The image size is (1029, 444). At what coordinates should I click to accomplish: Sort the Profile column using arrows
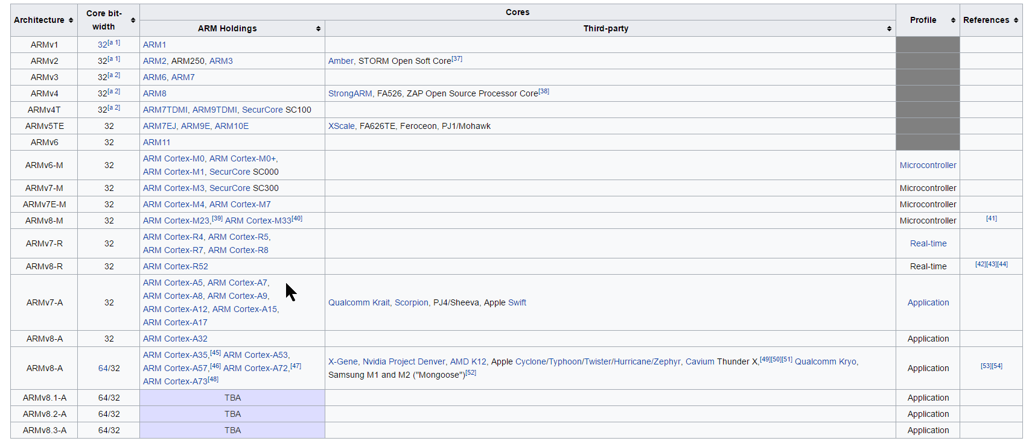[x=953, y=20]
